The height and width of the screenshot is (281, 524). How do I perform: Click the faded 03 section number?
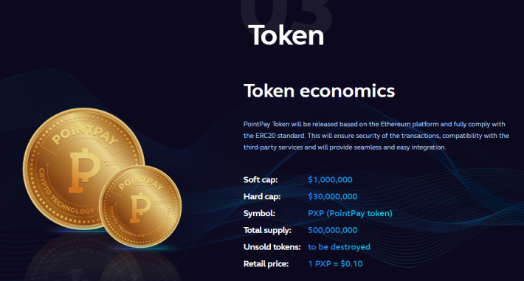point(286,14)
